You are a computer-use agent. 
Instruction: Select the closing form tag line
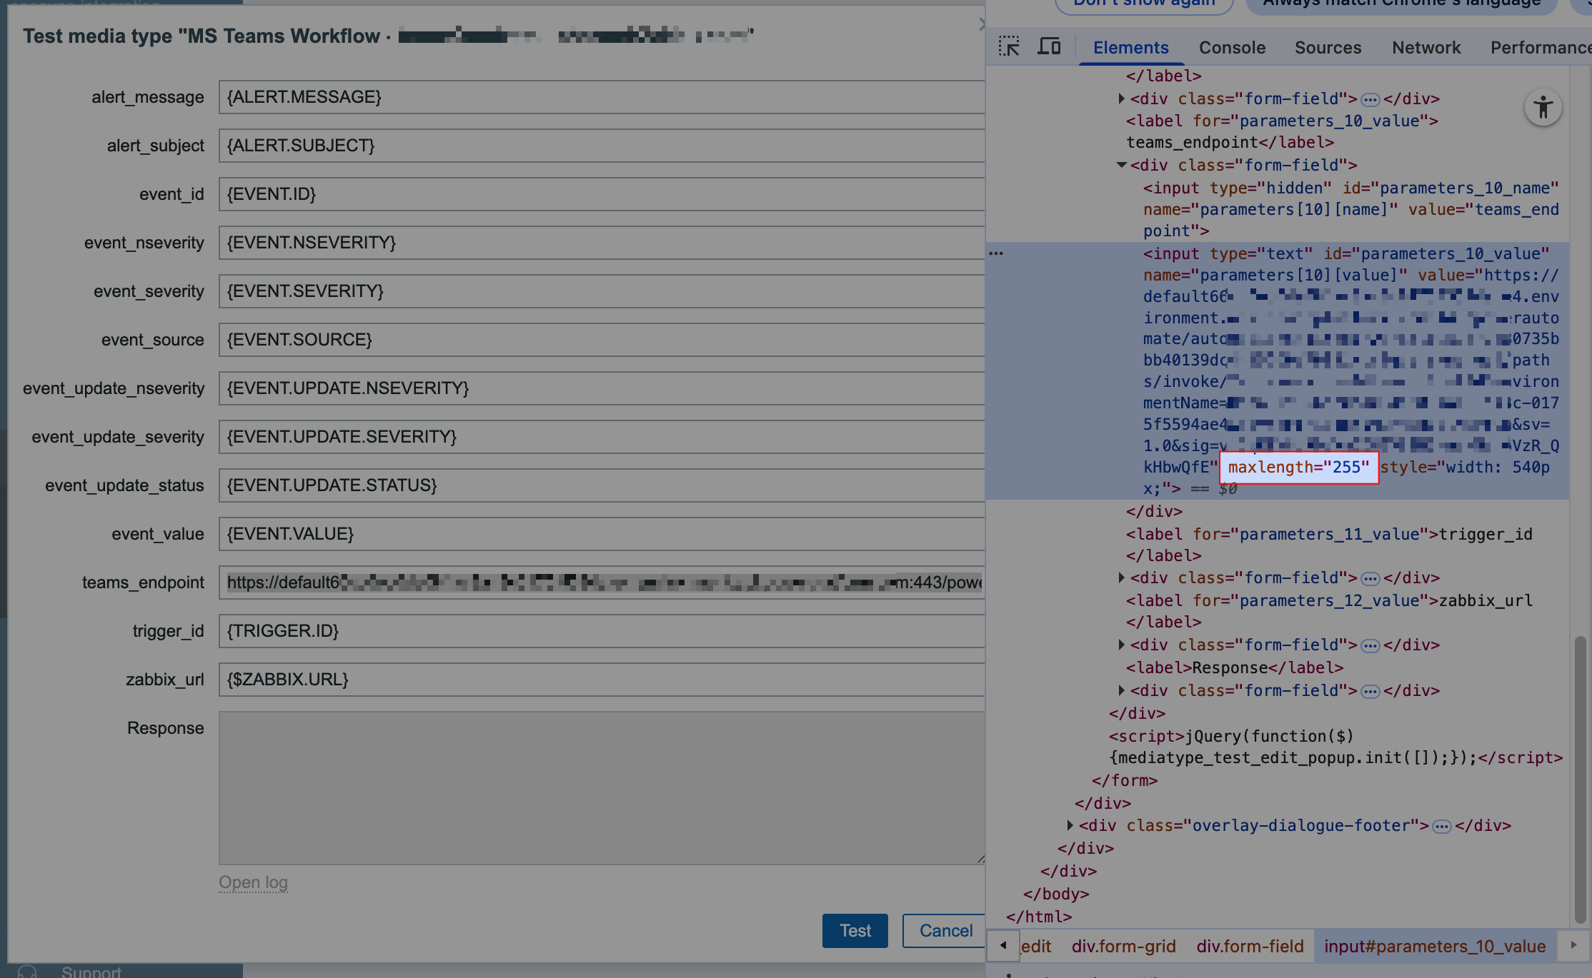(x=1125, y=780)
